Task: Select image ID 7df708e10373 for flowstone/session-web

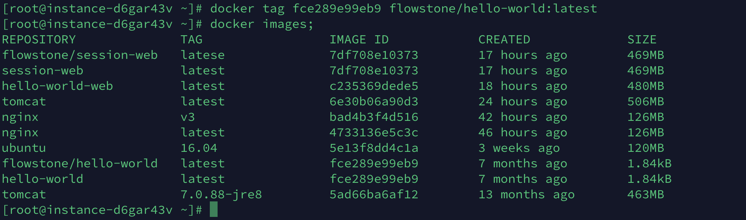Action: pyautogui.click(x=374, y=55)
